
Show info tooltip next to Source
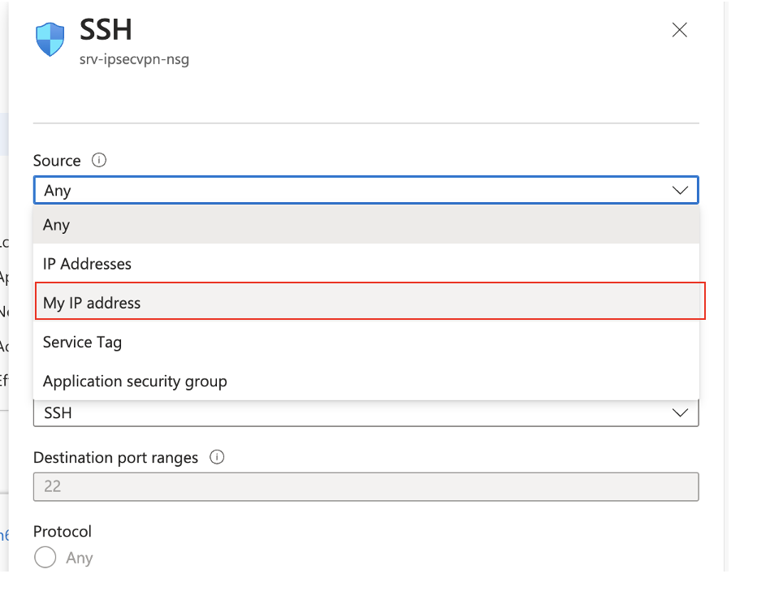coord(99,160)
